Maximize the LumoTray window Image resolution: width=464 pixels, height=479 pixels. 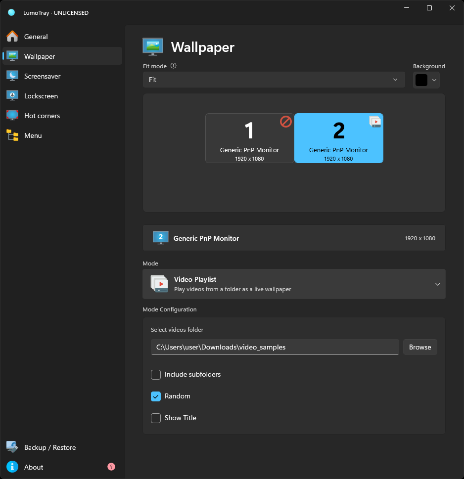429,8
